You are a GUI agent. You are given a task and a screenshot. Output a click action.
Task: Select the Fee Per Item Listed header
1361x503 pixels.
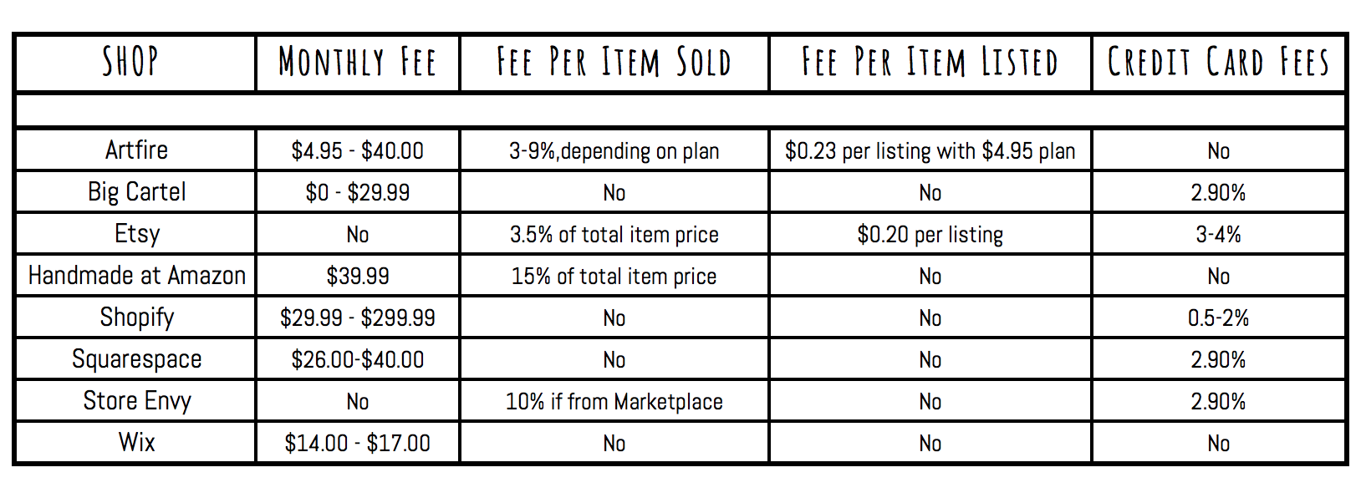click(x=930, y=63)
